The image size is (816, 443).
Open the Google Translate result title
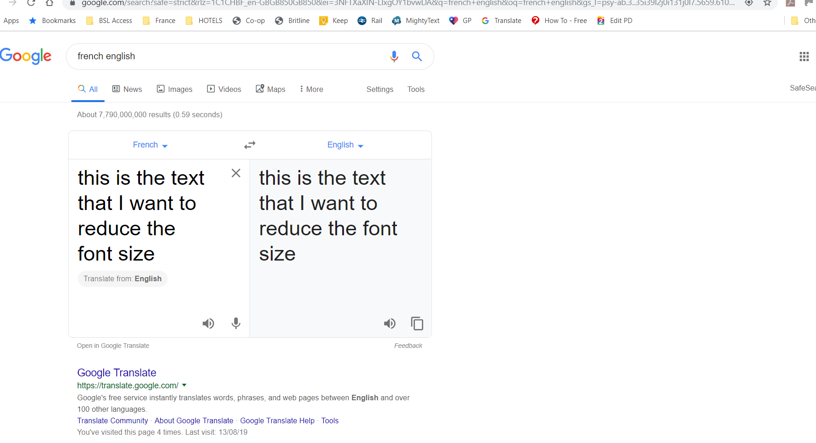117,373
